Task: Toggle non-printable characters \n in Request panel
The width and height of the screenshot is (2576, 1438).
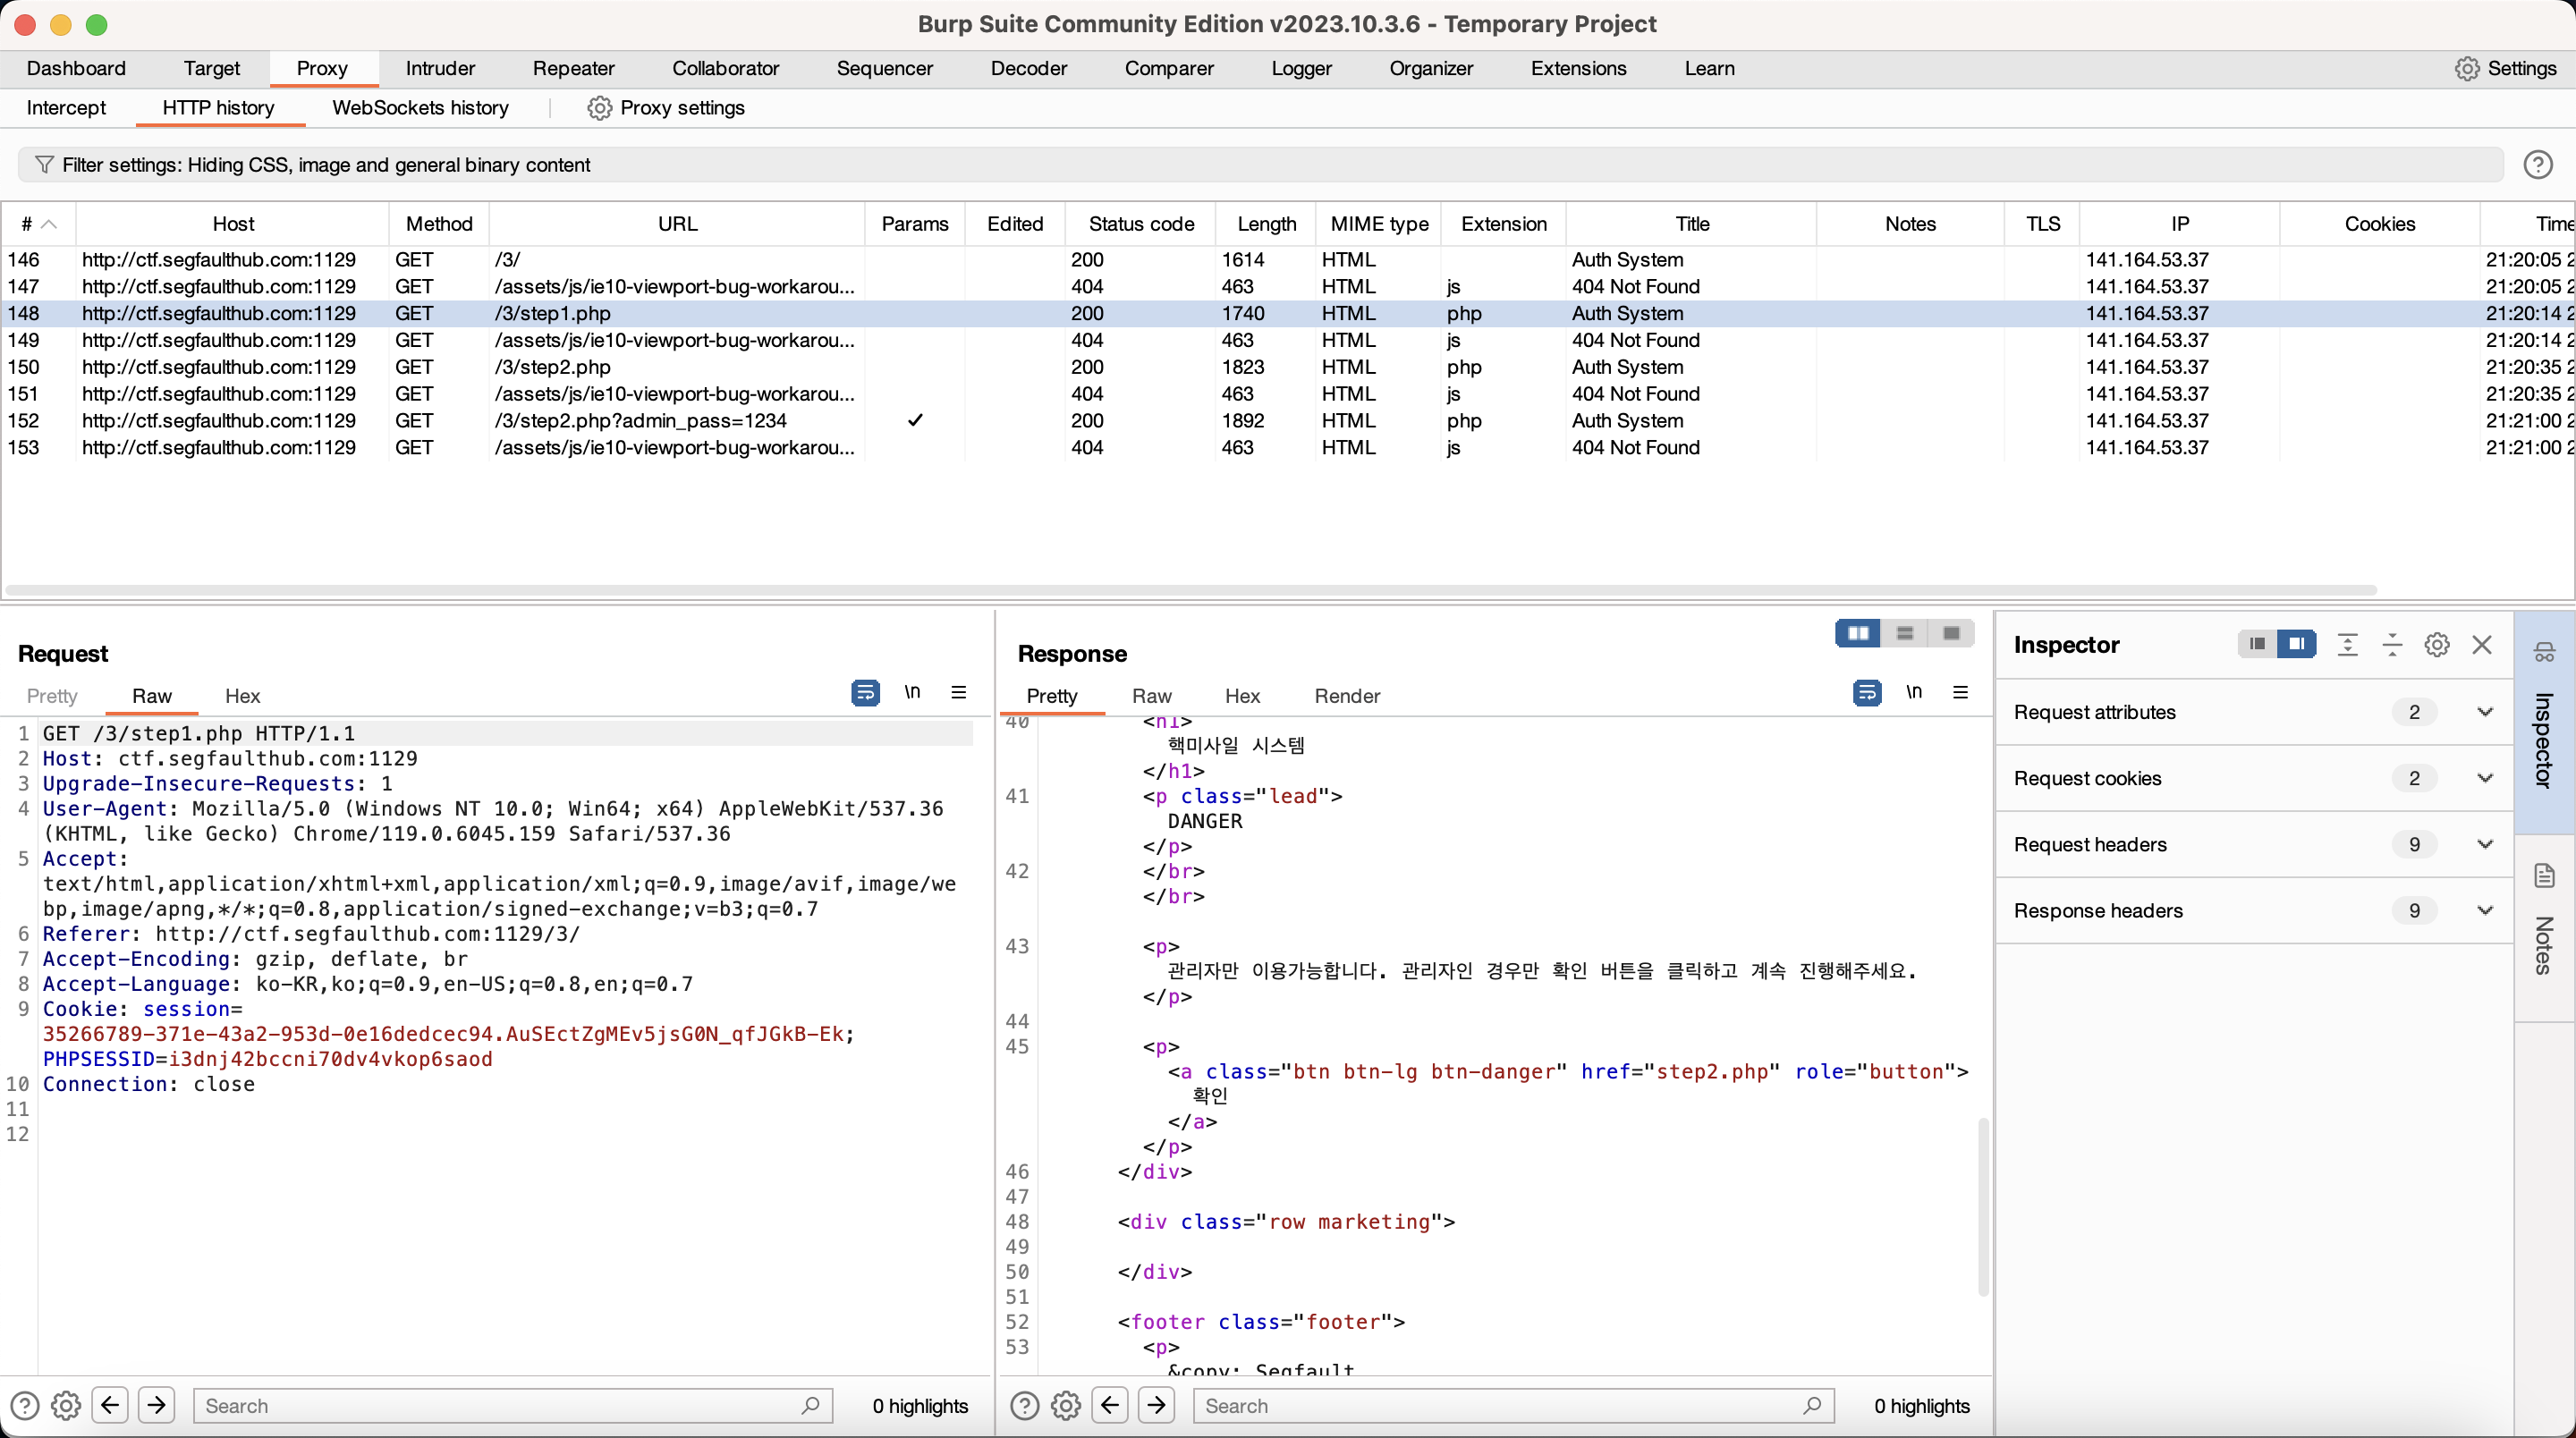Action: point(912,692)
